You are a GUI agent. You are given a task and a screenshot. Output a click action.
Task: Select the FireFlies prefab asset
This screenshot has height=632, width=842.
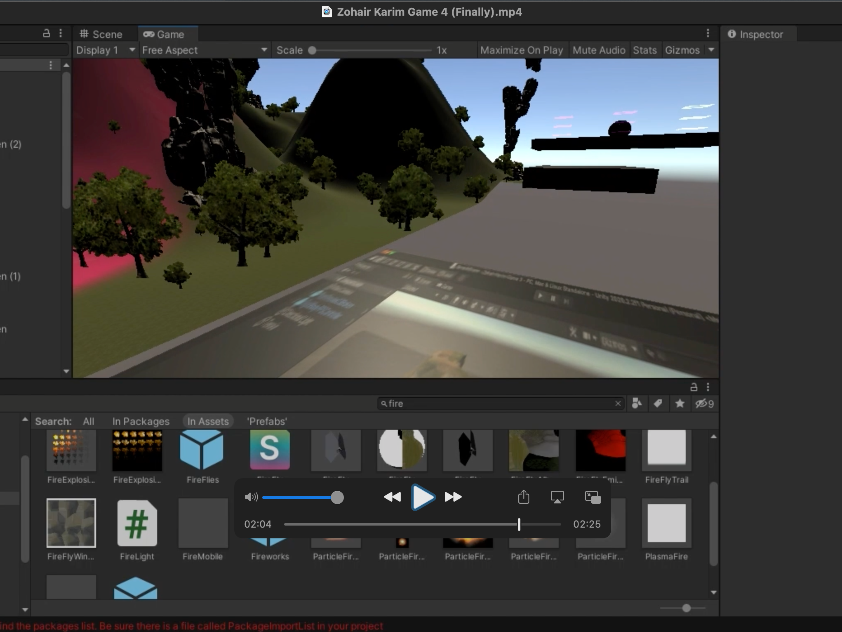coord(202,457)
